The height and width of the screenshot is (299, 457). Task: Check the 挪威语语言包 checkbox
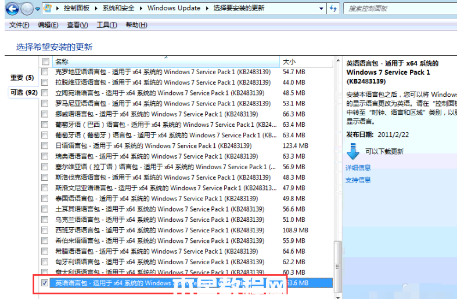point(45,114)
